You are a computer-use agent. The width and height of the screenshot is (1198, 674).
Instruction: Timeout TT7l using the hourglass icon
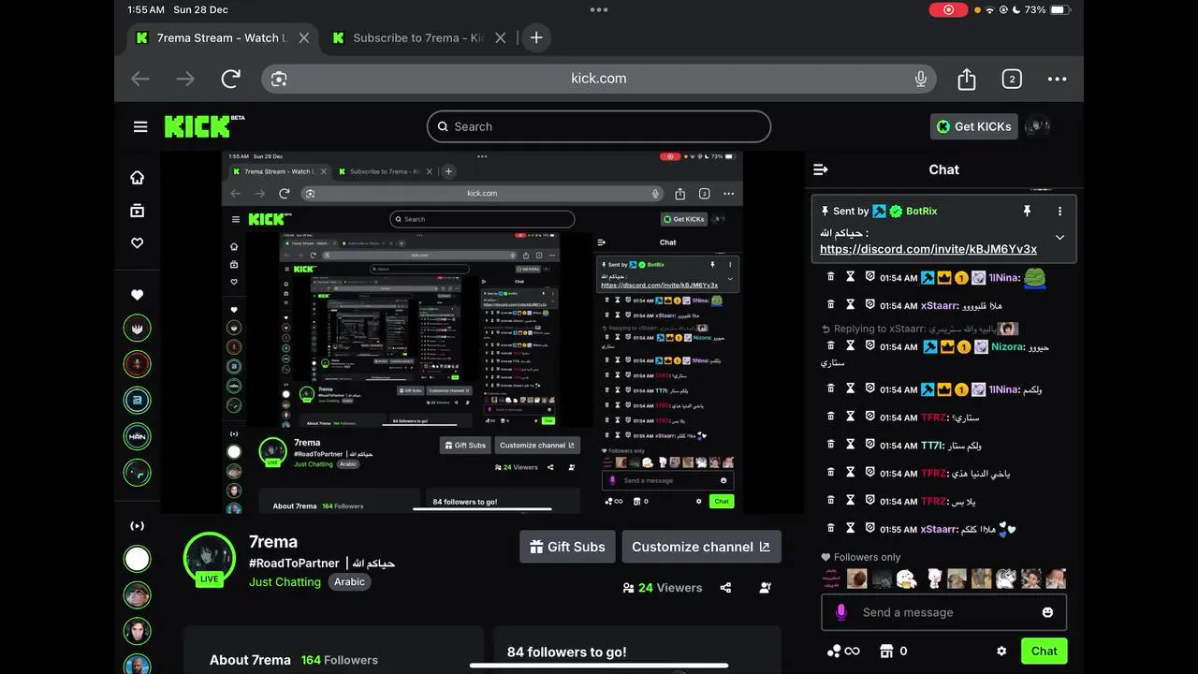(x=851, y=445)
